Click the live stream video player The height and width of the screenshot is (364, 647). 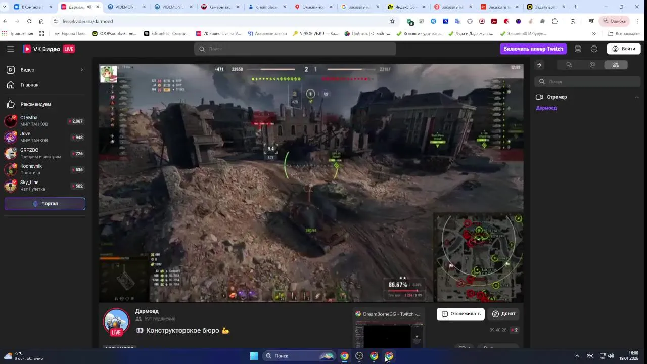pyautogui.click(x=311, y=183)
